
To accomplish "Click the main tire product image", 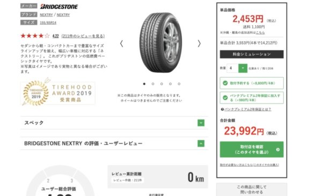I will pyautogui.click(x=160, y=42).
